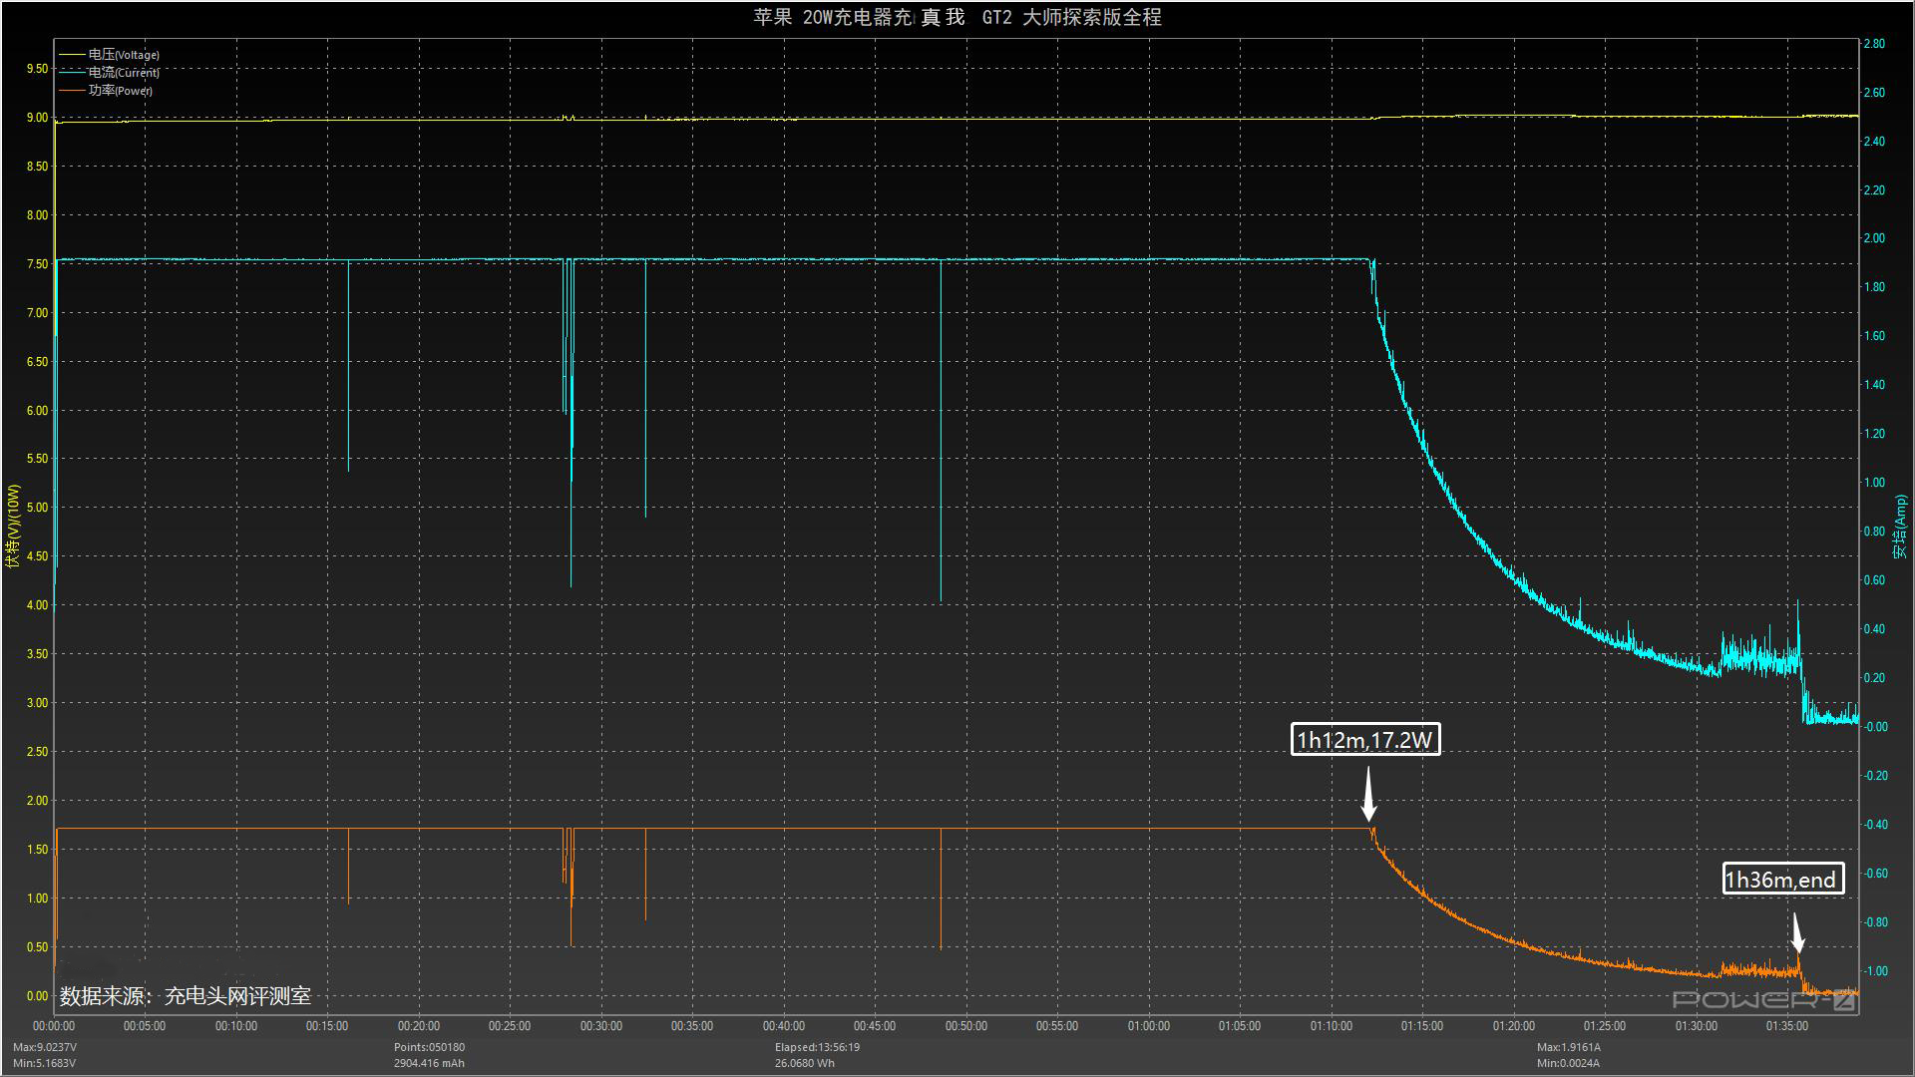This screenshot has height=1077, width=1915.
Task: Click the cyan current dip near 00:16:00
Action: [x=348, y=365]
